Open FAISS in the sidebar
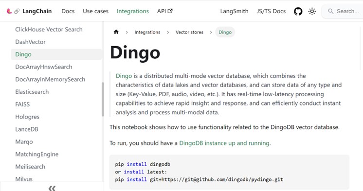The width and height of the screenshot is (363, 191). coord(22,104)
